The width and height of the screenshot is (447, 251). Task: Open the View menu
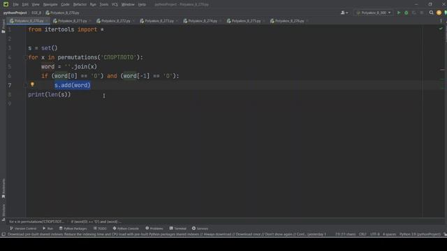point(36,4)
